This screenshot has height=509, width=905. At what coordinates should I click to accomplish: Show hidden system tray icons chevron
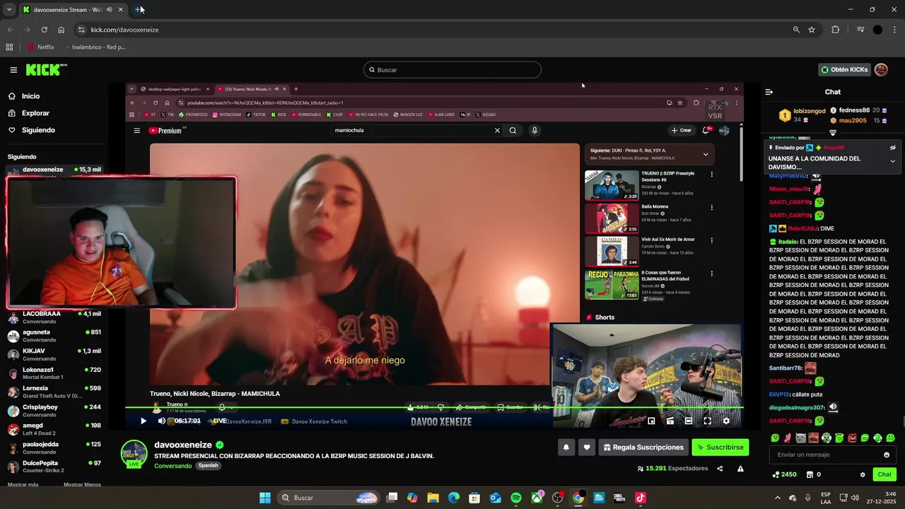(778, 498)
